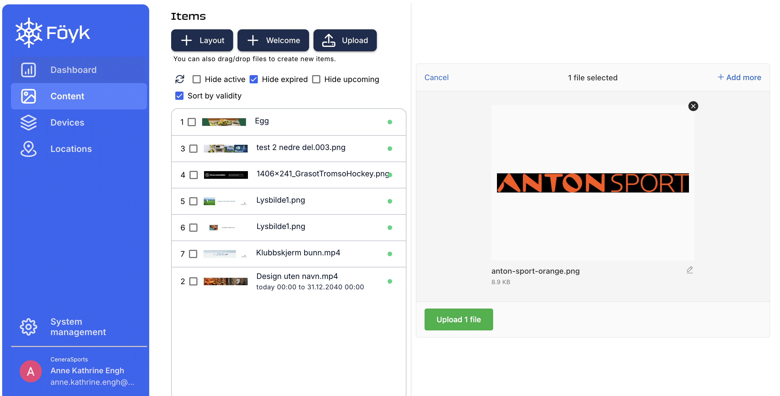Open System management

click(79, 327)
